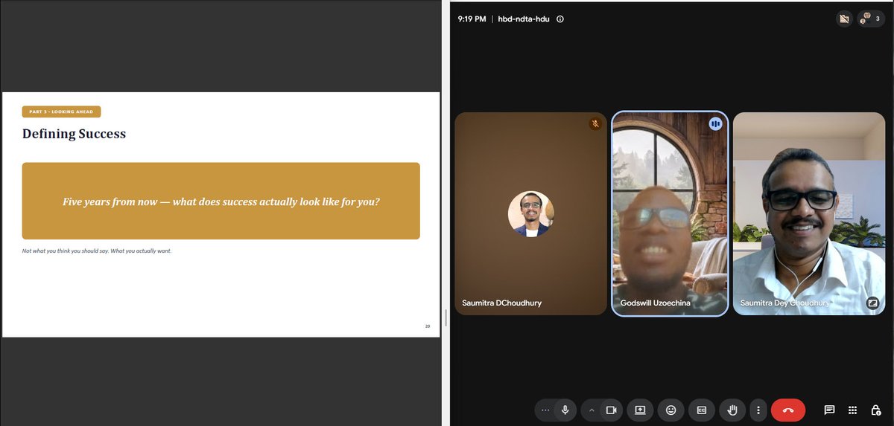Click the name label 'Saumitra Dey Choudhury'

pos(784,303)
